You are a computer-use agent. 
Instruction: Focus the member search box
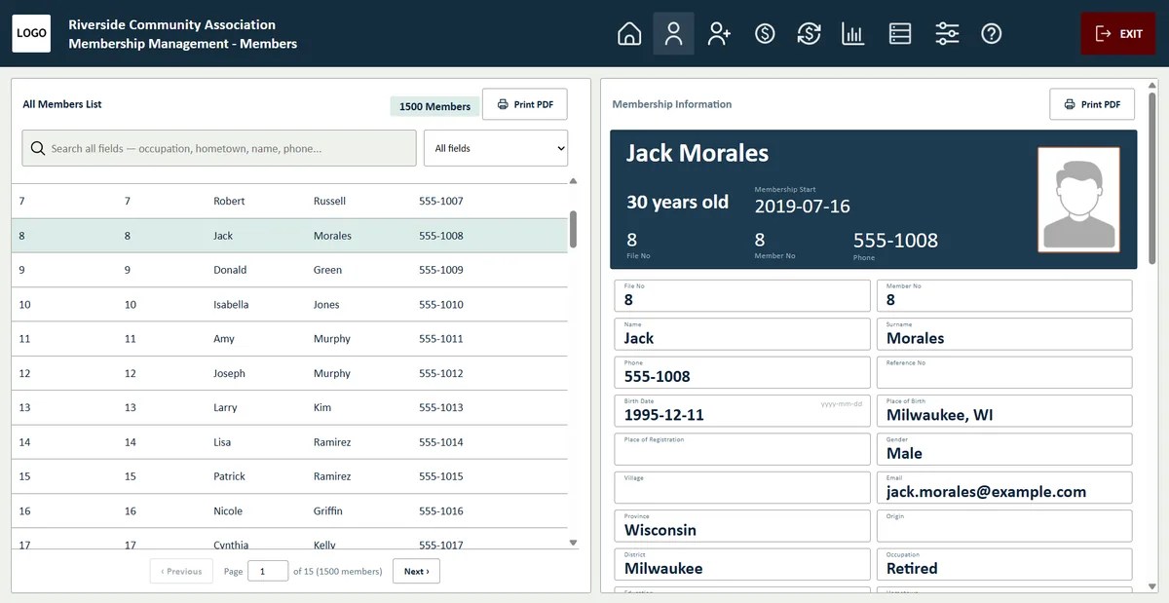coord(219,148)
